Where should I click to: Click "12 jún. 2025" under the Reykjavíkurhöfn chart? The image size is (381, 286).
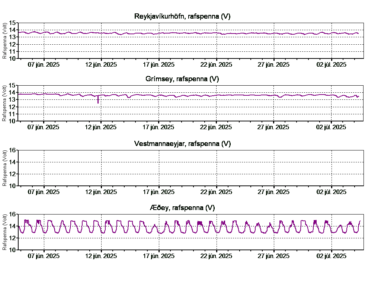tap(101, 65)
